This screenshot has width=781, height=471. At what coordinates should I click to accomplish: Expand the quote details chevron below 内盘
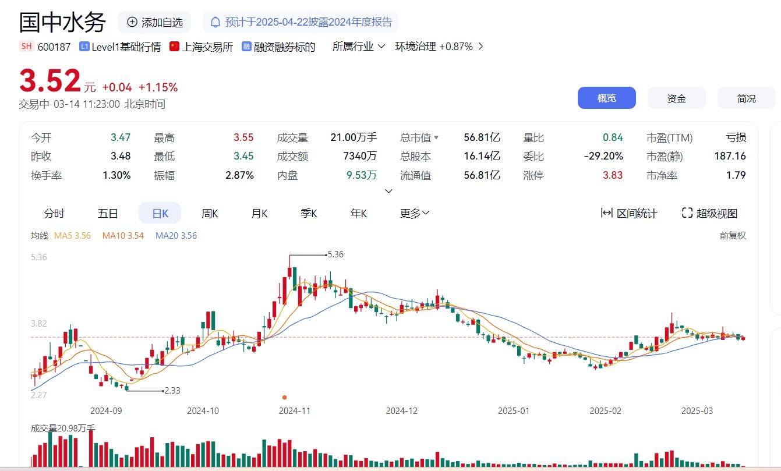(x=389, y=191)
